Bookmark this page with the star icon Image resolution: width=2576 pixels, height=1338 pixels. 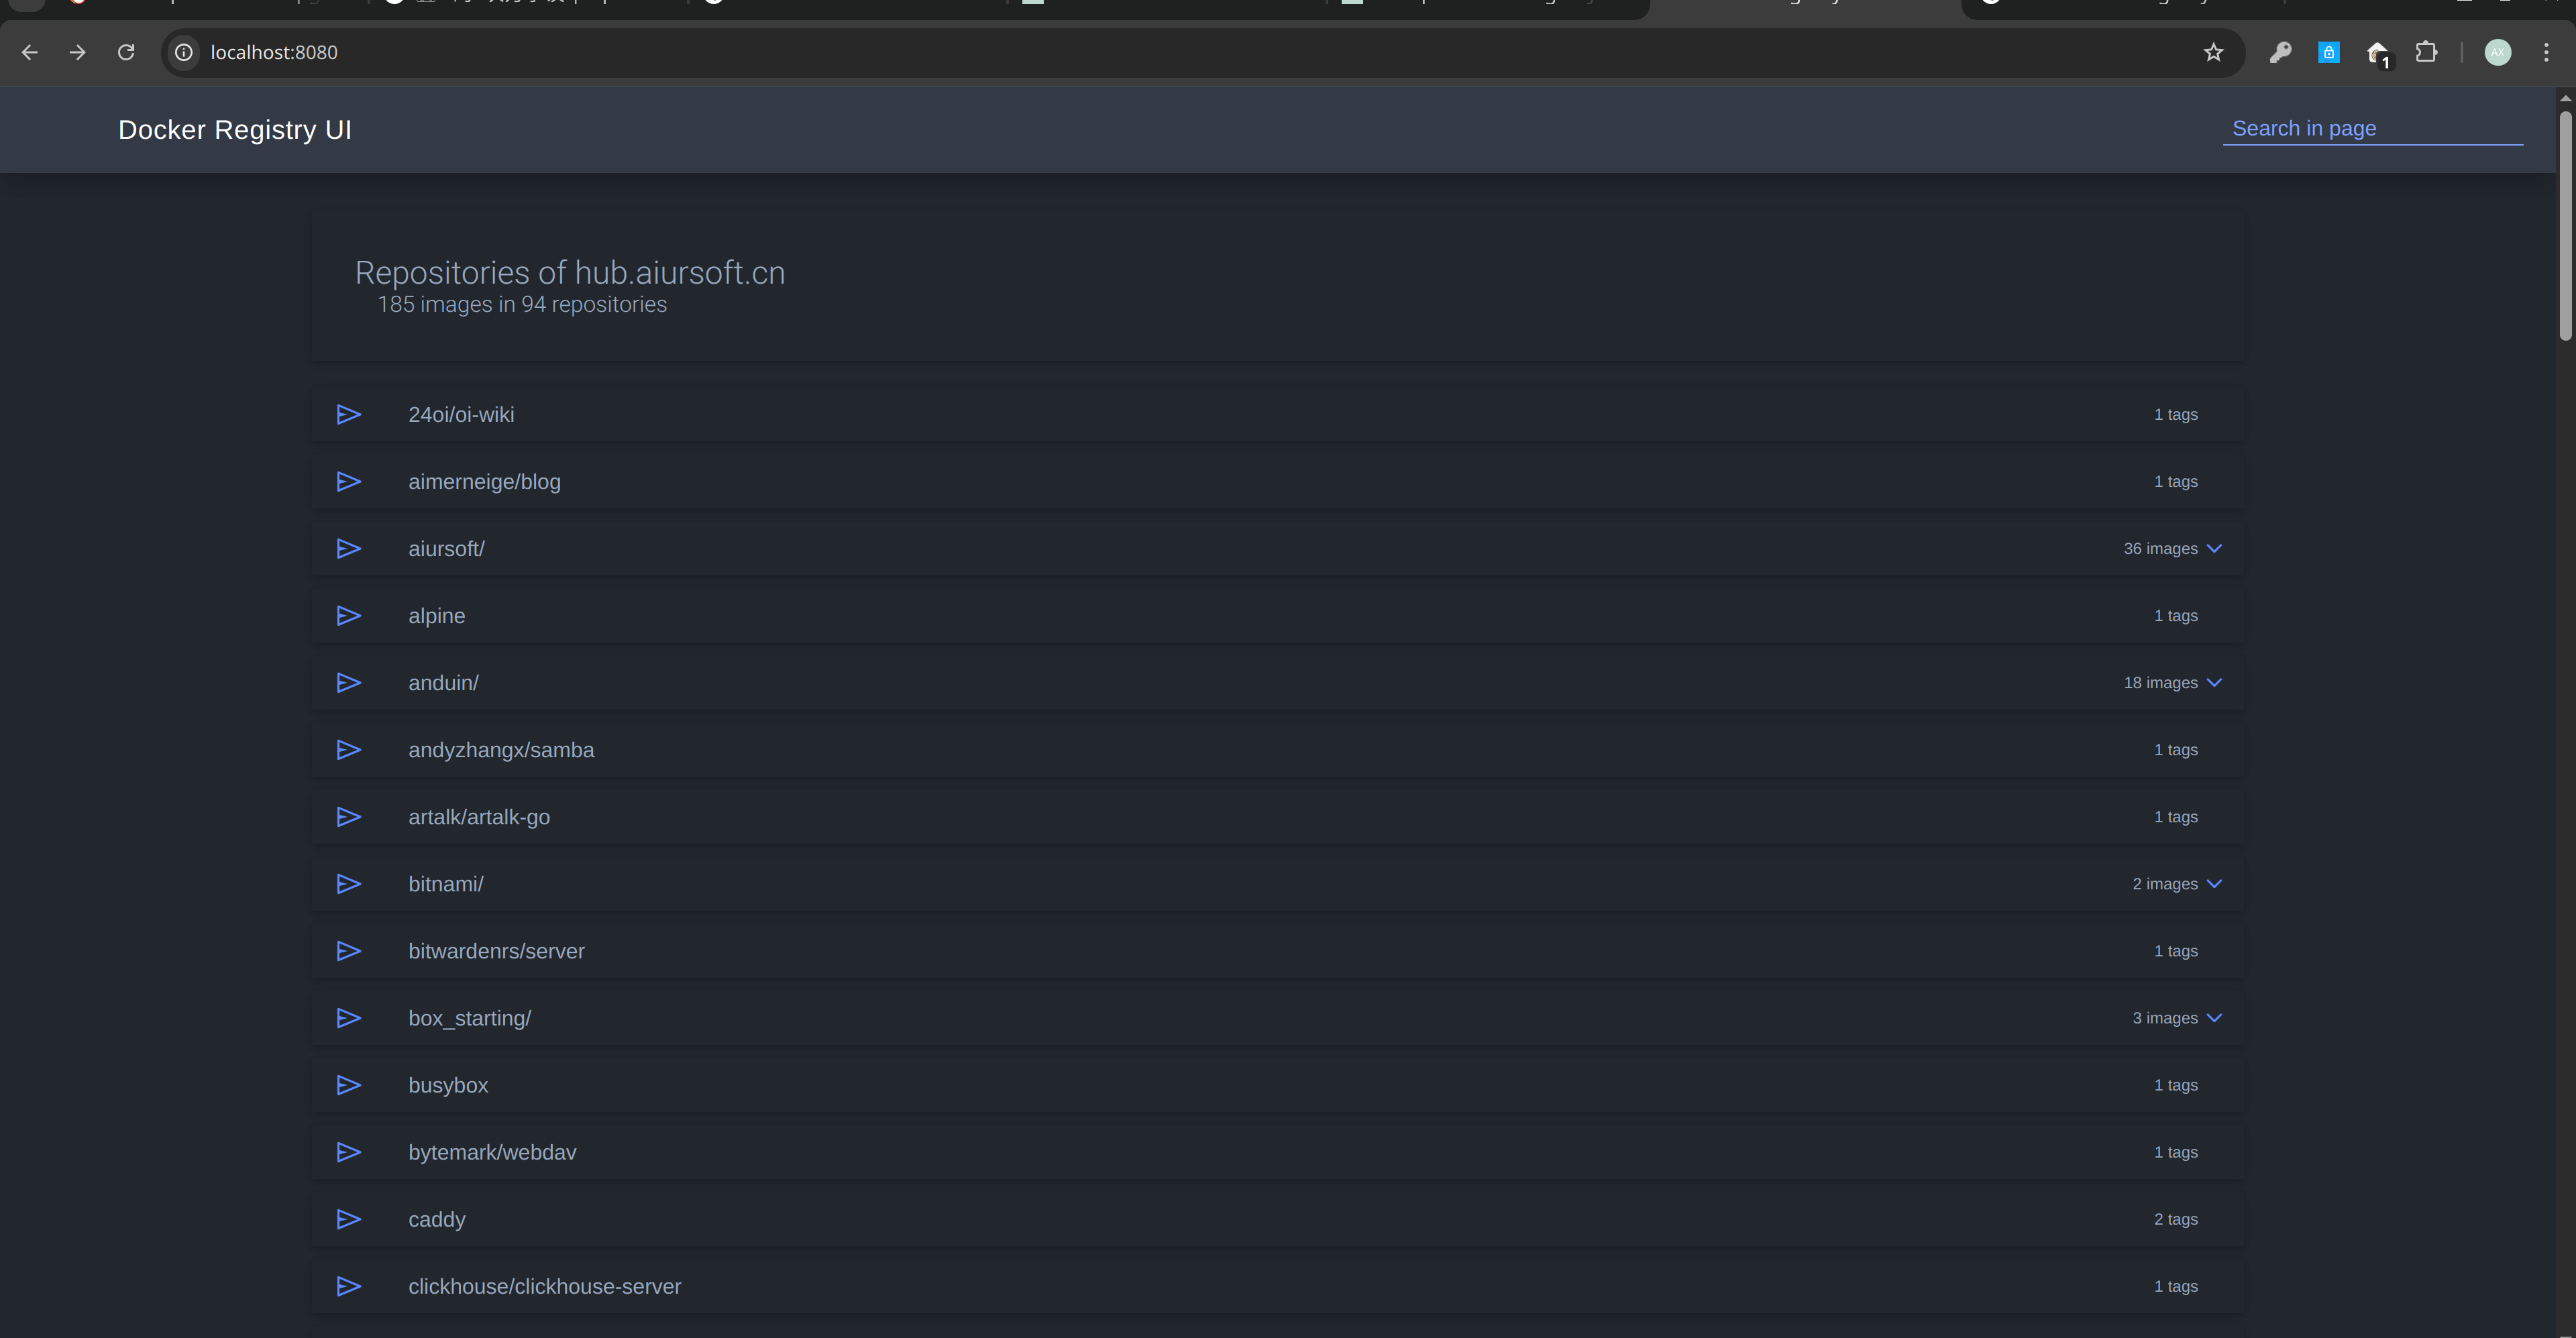coord(2213,52)
